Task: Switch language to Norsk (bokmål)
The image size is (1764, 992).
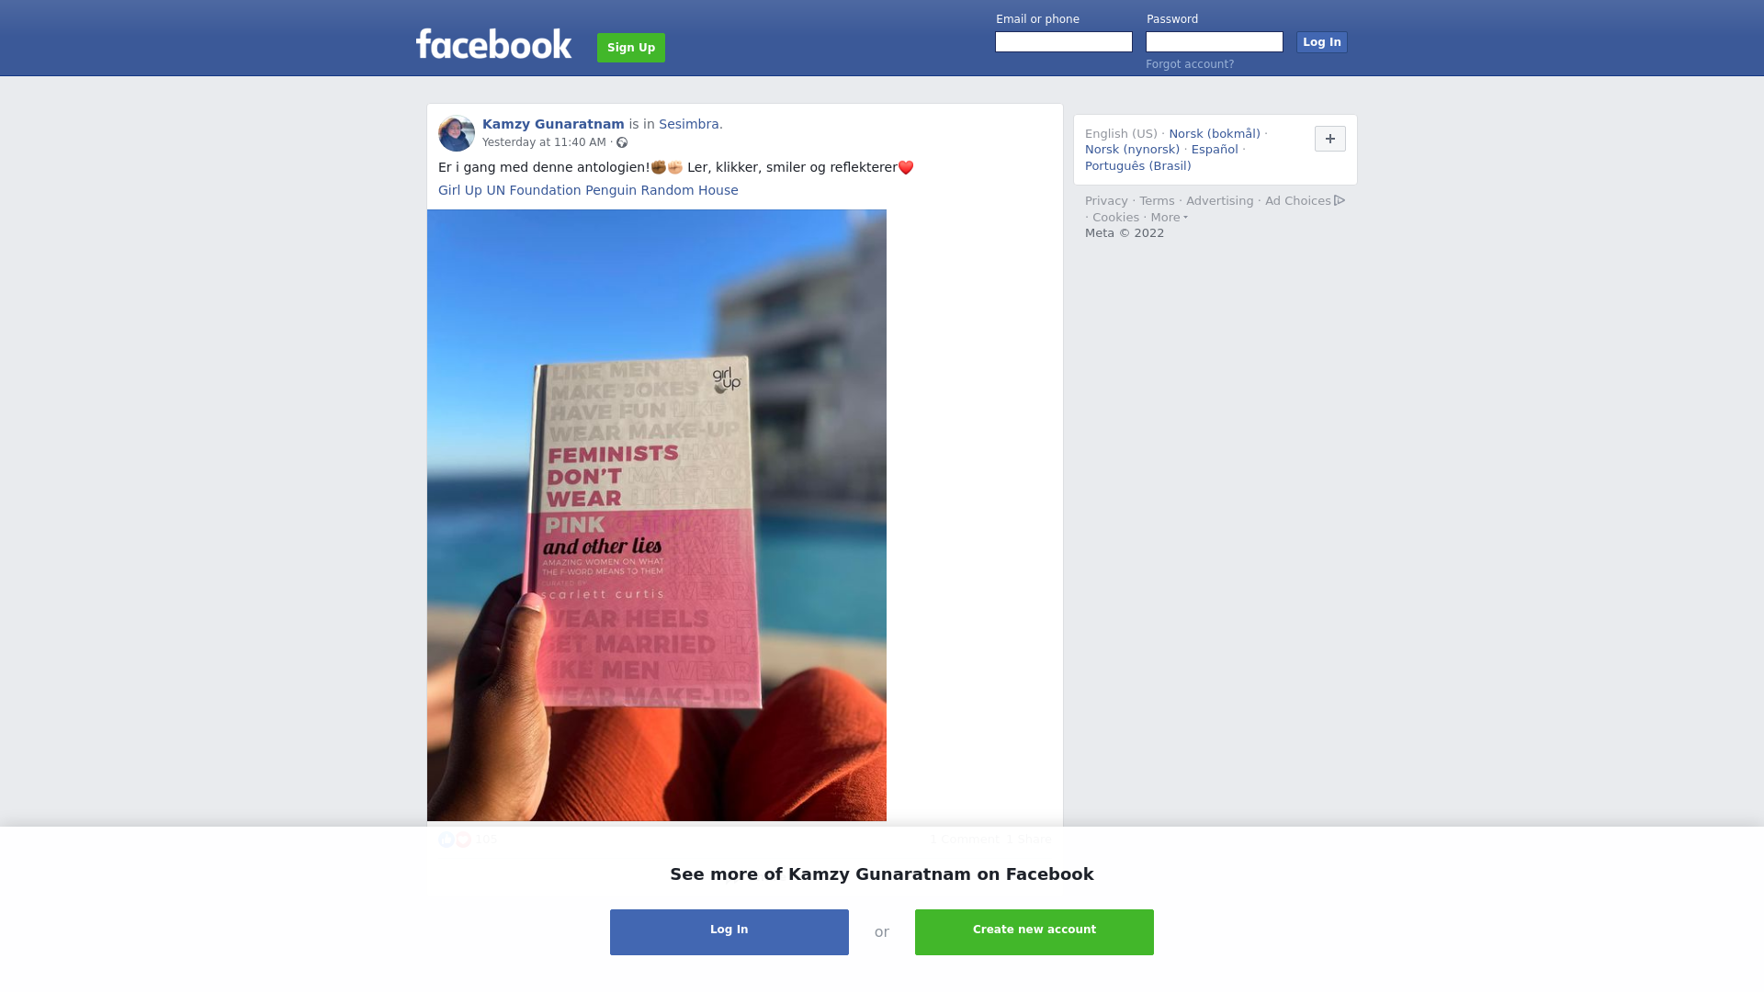Action: (x=1215, y=134)
